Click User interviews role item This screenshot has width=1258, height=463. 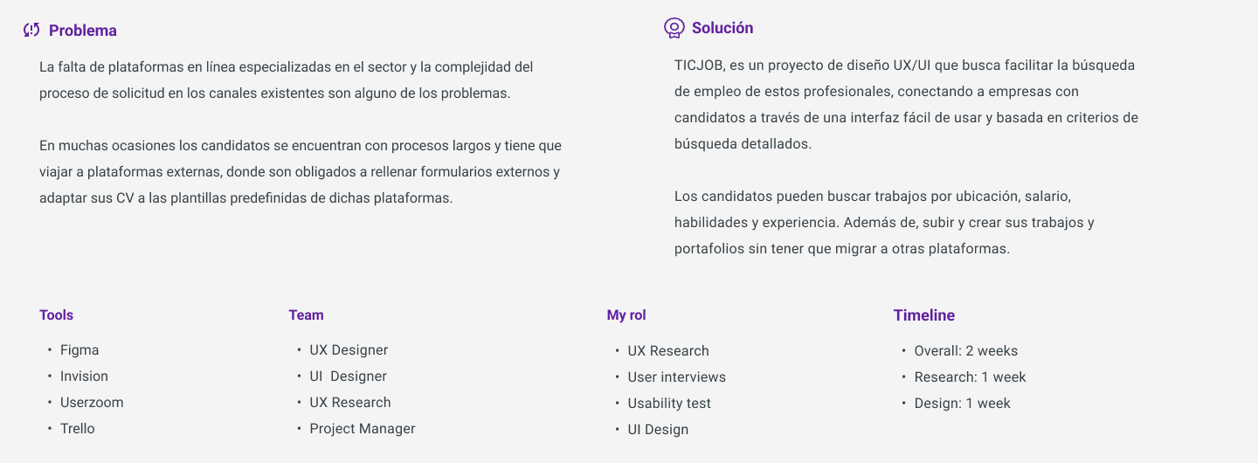pyautogui.click(x=677, y=377)
